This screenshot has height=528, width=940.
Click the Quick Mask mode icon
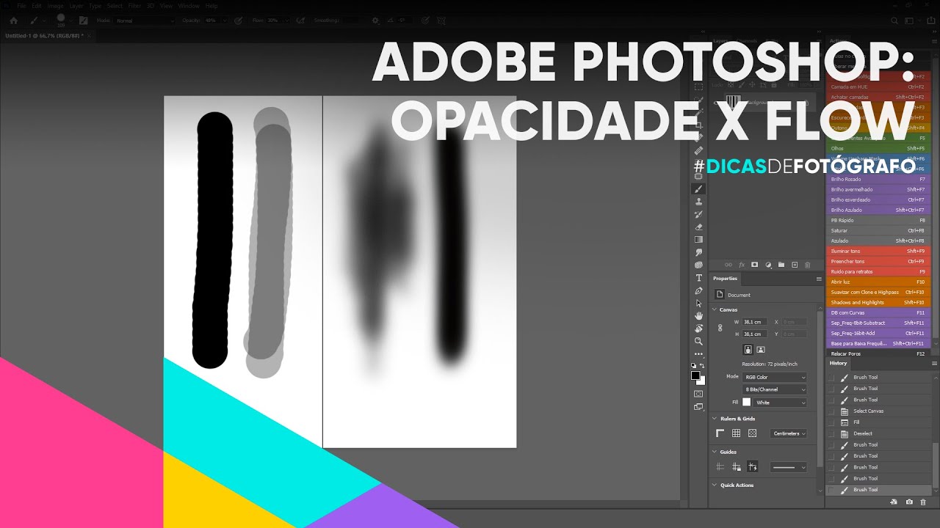tap(698, 394)
